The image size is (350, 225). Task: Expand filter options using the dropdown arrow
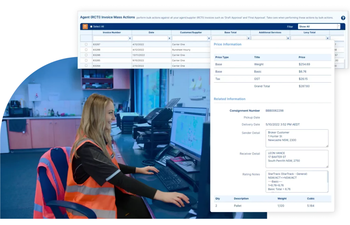[x=339, y=26]
